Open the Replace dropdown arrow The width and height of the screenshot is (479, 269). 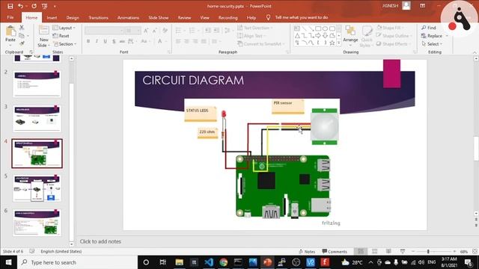[447, 36]
